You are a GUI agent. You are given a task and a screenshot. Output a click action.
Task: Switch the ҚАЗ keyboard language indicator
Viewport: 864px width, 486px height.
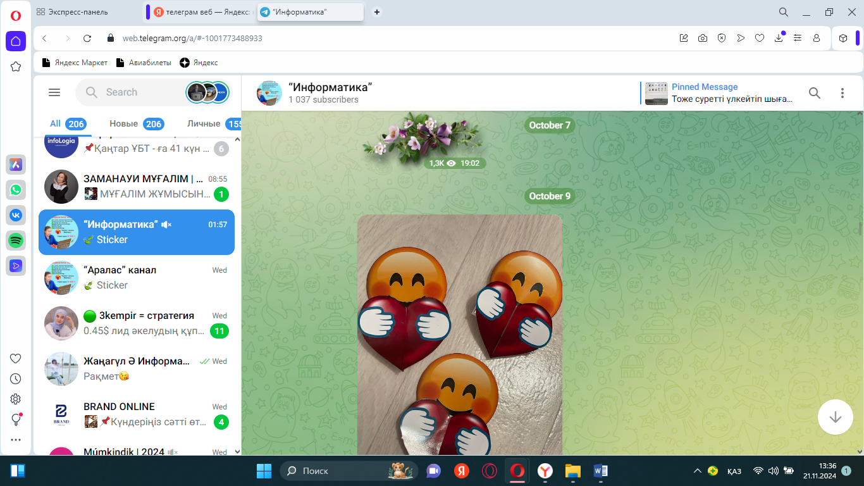tap(734, 471)
